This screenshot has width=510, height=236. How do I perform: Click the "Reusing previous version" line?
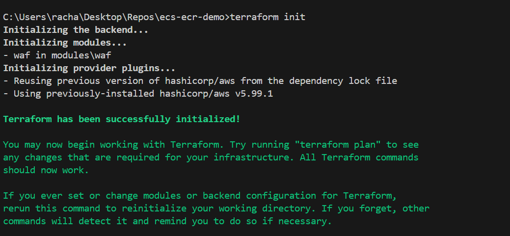pos(200,81)
